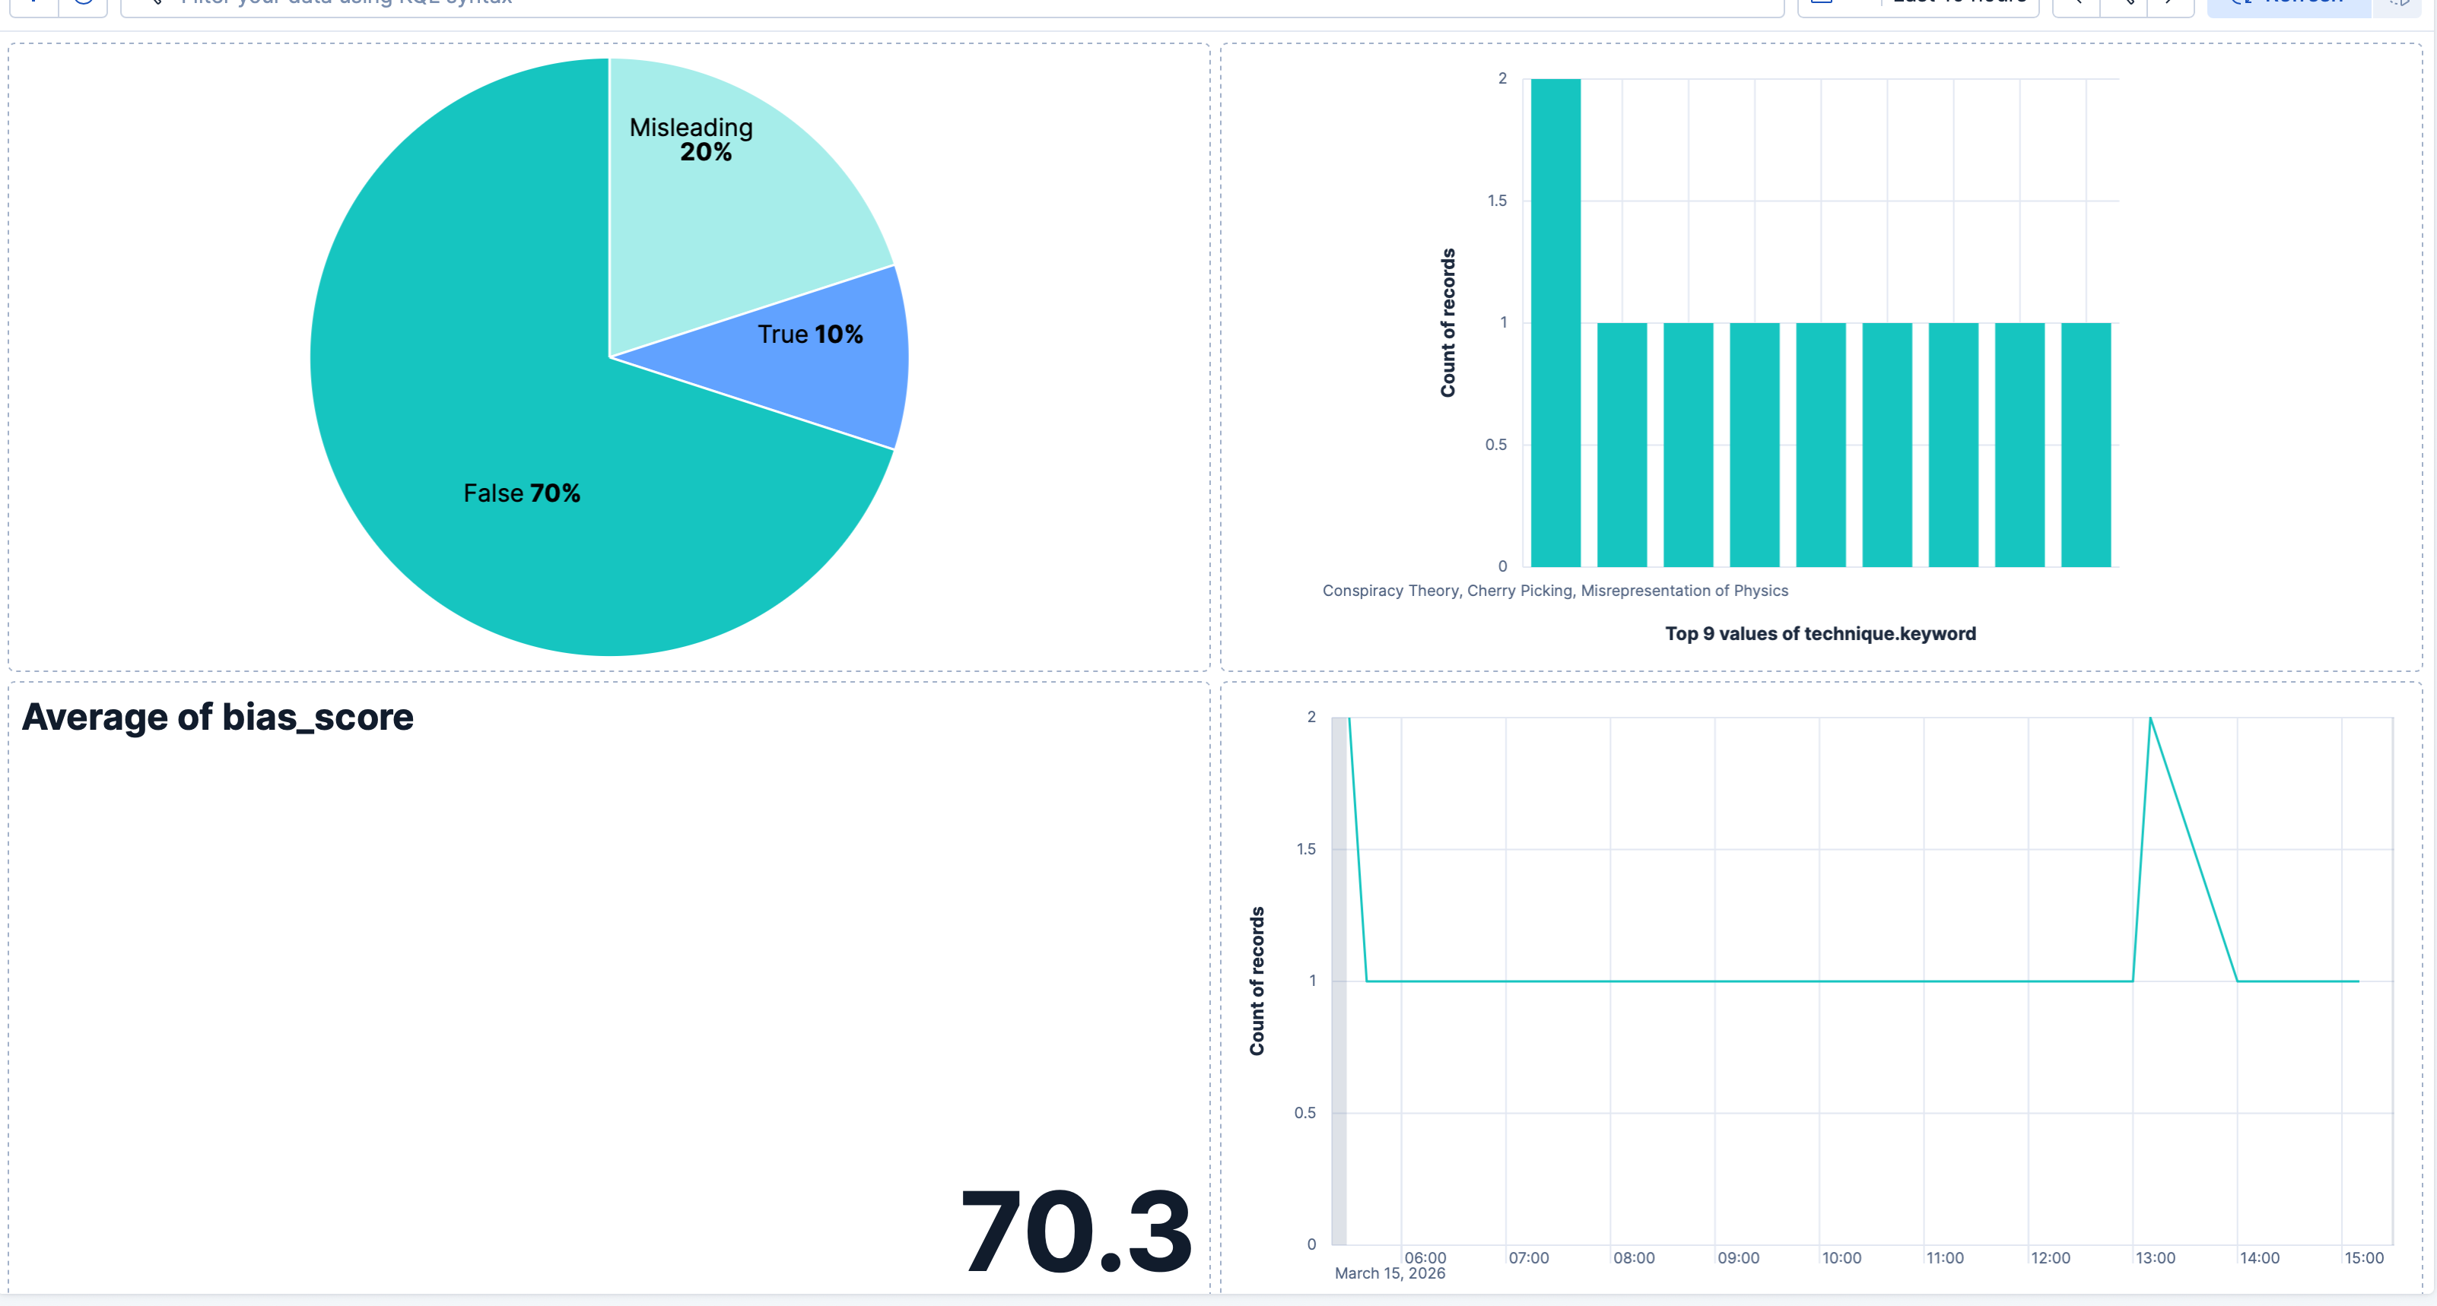Image resolution: width=2437 pixels, height=1306 pixels.
Task: Click the add filter plus icon
Action: click(34, 4)
